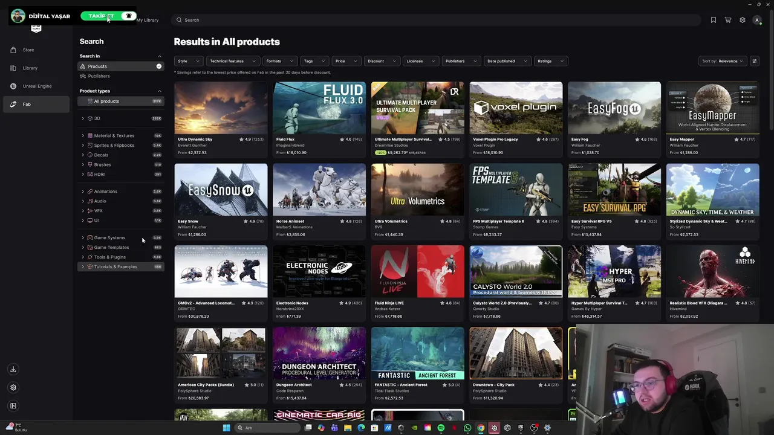Open Google Chrome from the taskbar
Viewport: 774px width, 435px height.
[x=481, y=428]
